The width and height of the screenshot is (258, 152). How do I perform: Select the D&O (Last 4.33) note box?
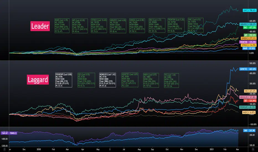pos(157,25)
